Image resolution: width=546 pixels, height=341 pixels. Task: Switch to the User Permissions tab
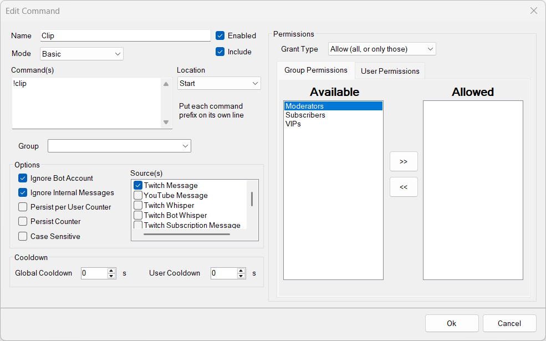pyautogui.click(x=390, y=71)
